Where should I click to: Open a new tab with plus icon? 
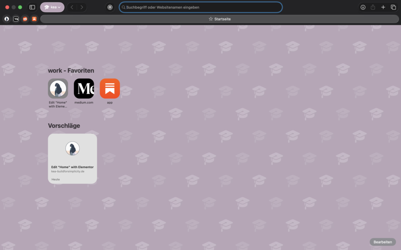(x=383, y=7)
